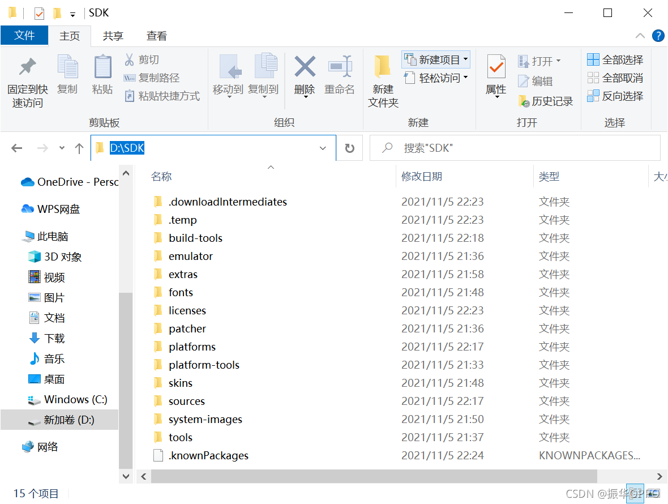This screenshot has width=668, height=504.
Task: Go up one folder level
Action: tap(79, 148)
